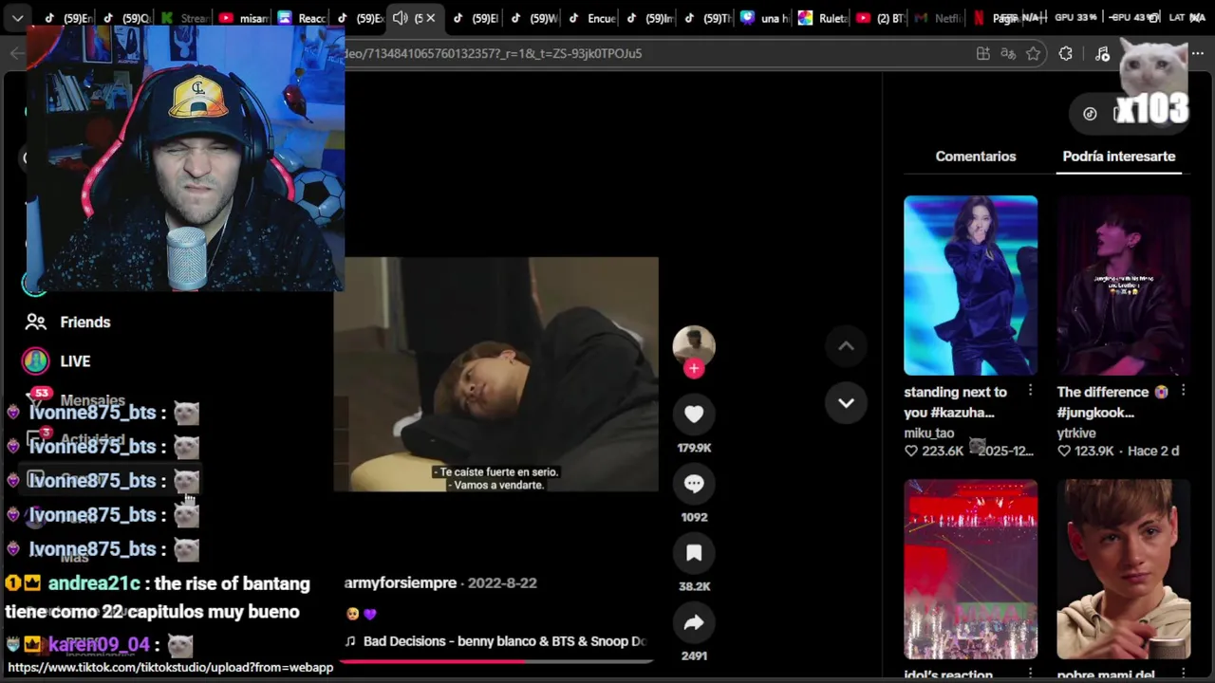Open options menu for 'The difference' video
This screenshot has height=683, width=1215.
click(x=1183, y=392)
